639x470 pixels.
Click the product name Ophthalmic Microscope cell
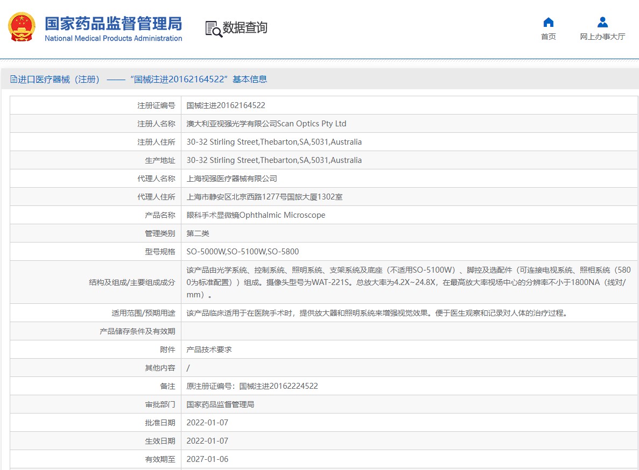[256, 215]
